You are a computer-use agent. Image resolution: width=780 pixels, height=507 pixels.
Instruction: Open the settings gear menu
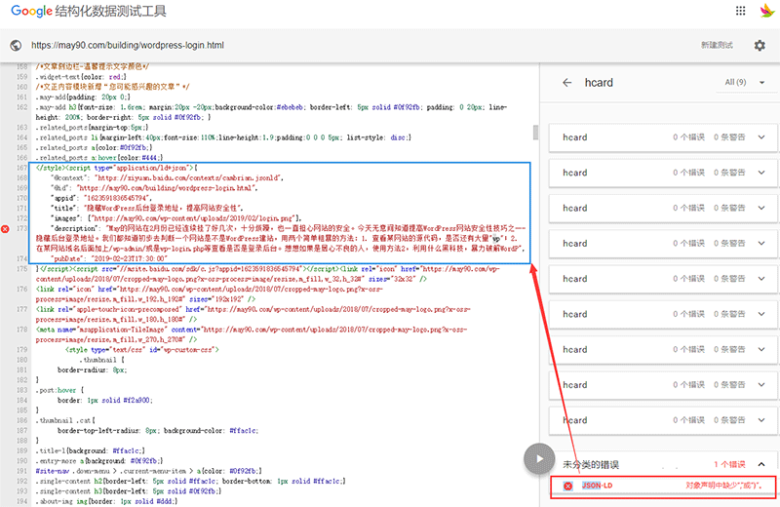[x=760, y=45]
